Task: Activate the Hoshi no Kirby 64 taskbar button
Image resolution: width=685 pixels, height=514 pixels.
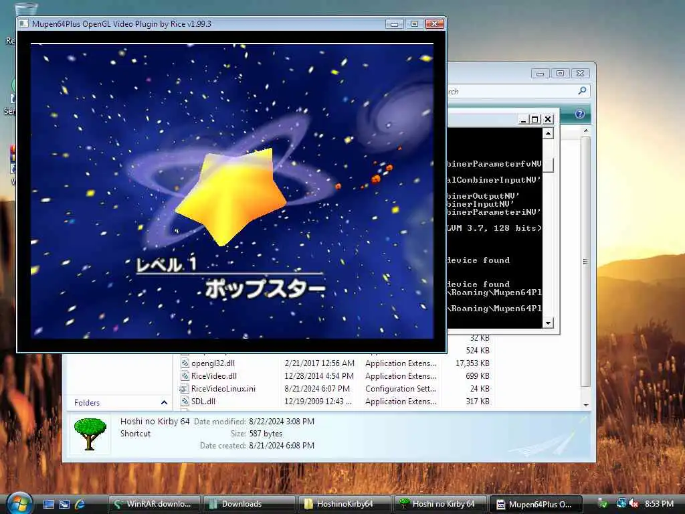Action: tap(439, 504)
